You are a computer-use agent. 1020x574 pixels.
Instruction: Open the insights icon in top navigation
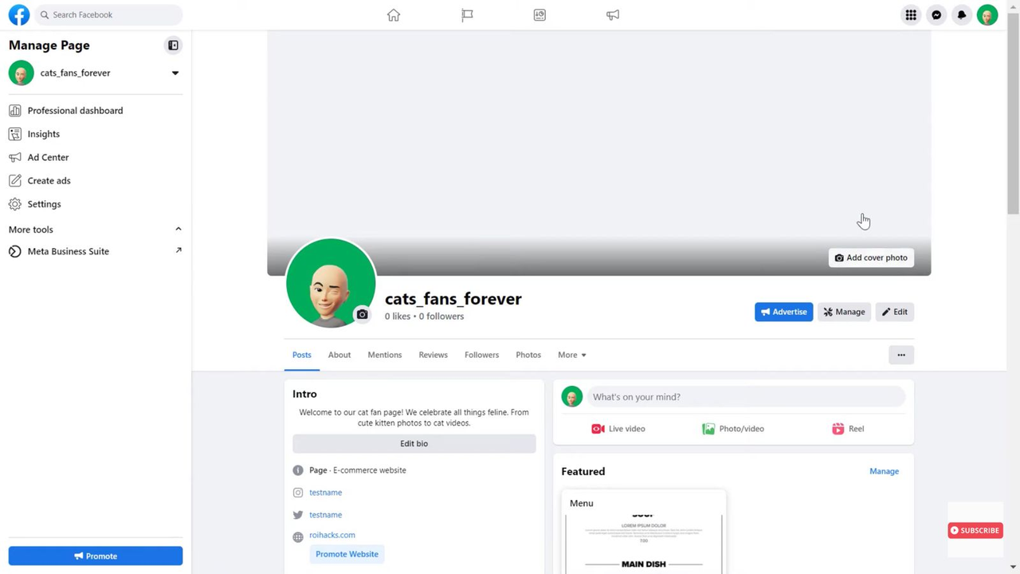tap(539, 14)
